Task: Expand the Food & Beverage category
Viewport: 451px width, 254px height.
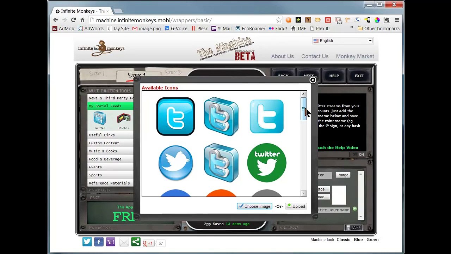Action: pyautogui.click(x=111, y=159)
